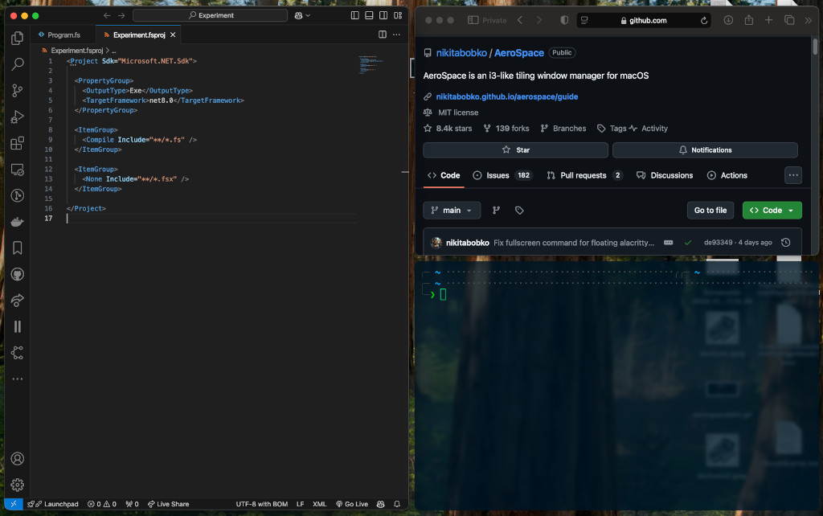This screenshot has width=823, height=516.
Task: Click Go Live in the status bar
Action: [352, 504]
